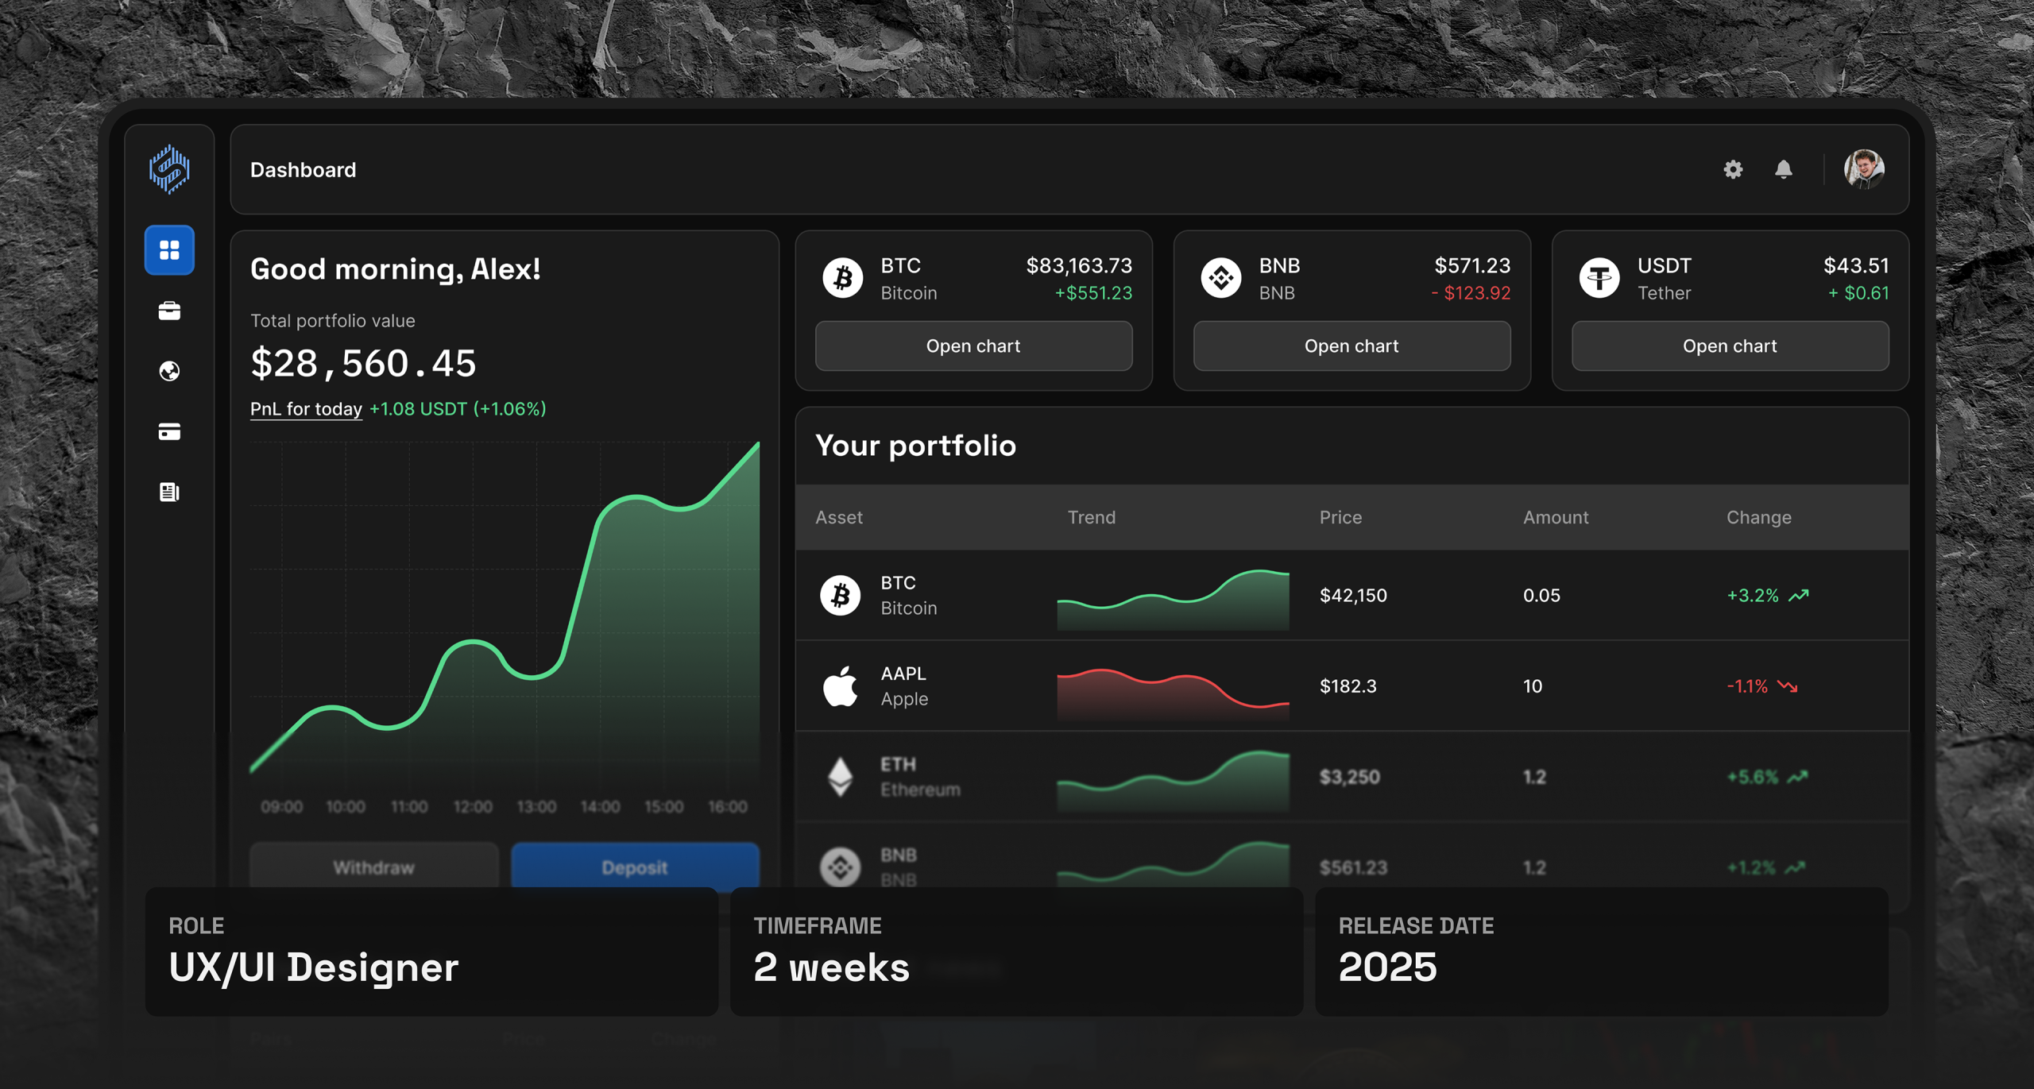Open chart for BTC Bitcoin card
This screenshot has height=1089, width=2034.
[973, 346]
